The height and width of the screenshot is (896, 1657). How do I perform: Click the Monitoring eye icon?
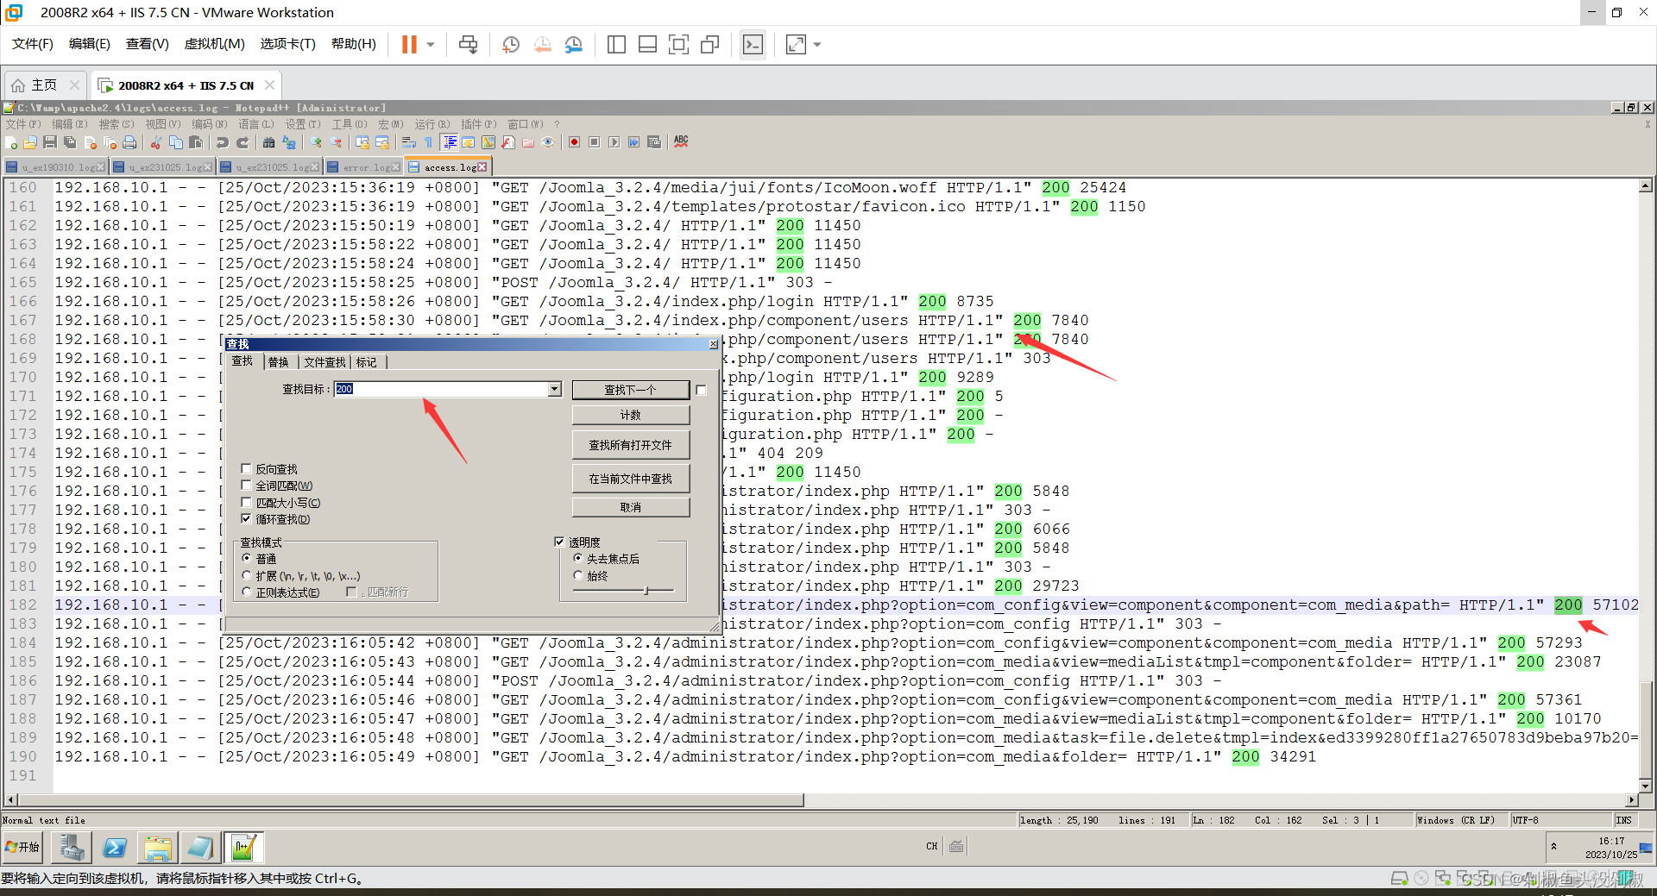pos(548,142)
